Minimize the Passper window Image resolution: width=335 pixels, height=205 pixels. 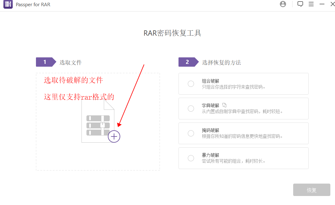(x=322, y=4)
